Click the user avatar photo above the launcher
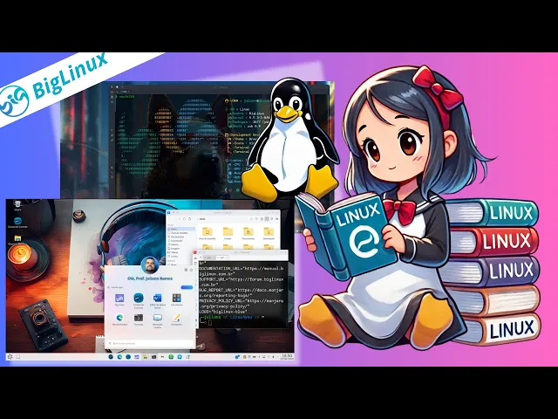This screenshot has width=558, height=419. tap(149, 264)
